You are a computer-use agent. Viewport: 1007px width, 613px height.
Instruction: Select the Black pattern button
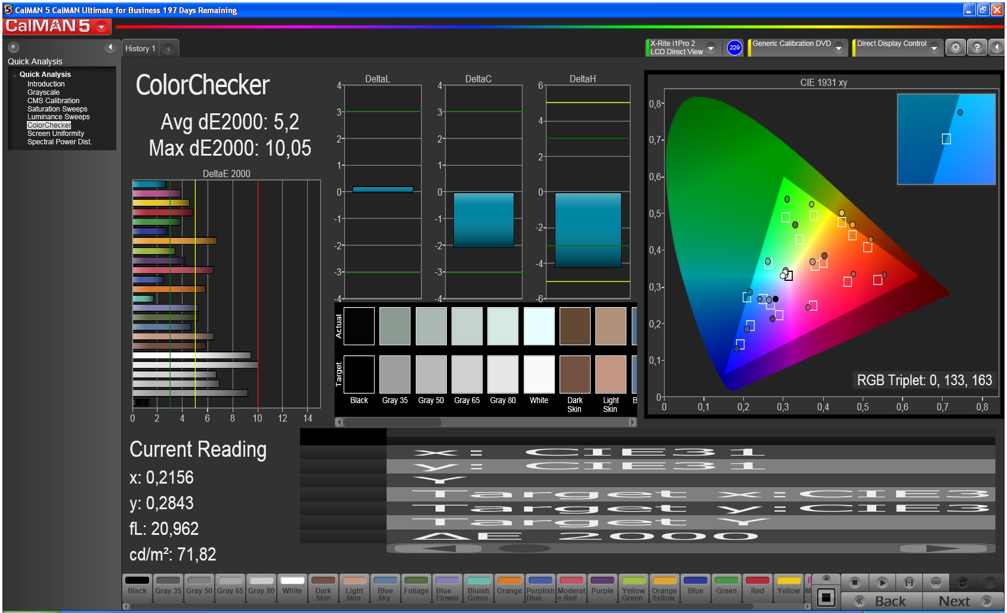pos(137,587)
